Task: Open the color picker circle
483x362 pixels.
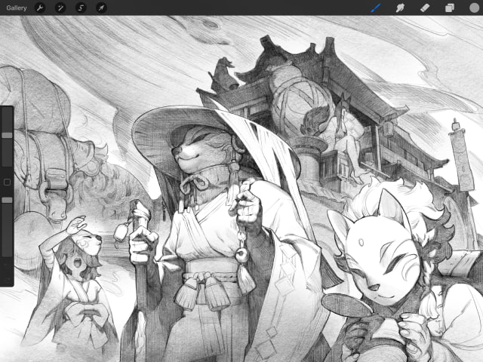Action: 473,8
